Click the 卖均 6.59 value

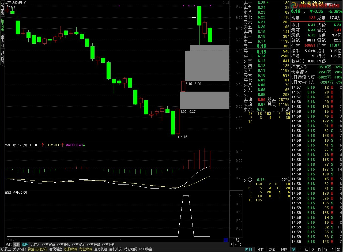[261, 100]
